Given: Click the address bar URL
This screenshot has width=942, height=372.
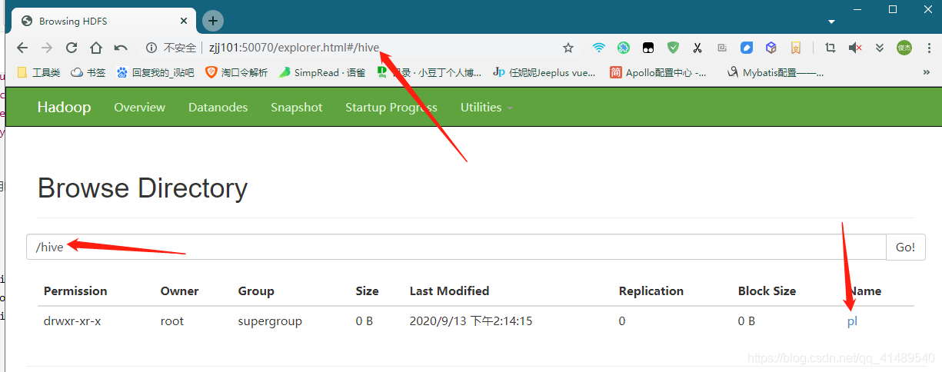Looking at the screenshot, I should [295, 48].
